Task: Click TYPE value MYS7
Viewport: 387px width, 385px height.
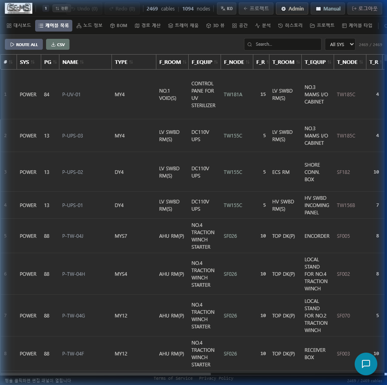Action: [121, 236]
